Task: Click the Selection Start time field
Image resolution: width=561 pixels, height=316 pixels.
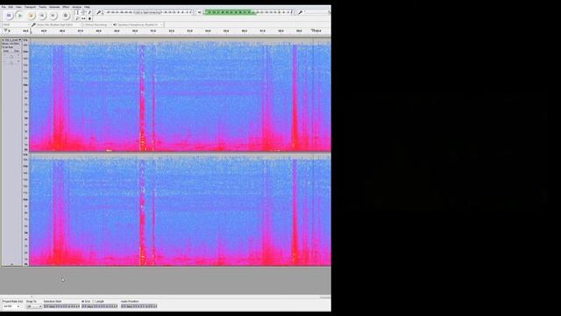Action: [61, 306]
